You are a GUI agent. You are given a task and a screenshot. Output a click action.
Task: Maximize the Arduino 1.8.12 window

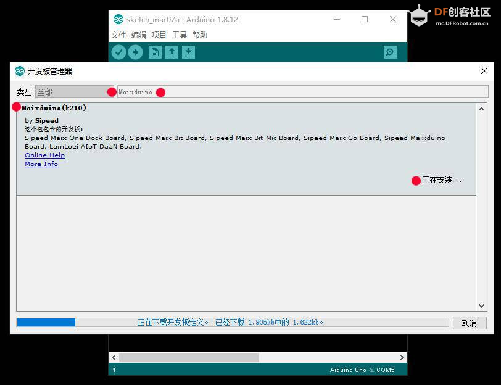coord(365,19)
